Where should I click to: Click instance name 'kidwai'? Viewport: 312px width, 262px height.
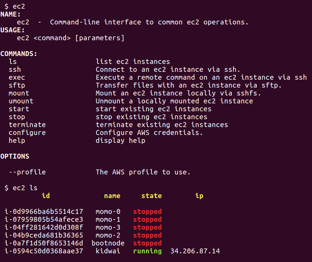[108, 251]
